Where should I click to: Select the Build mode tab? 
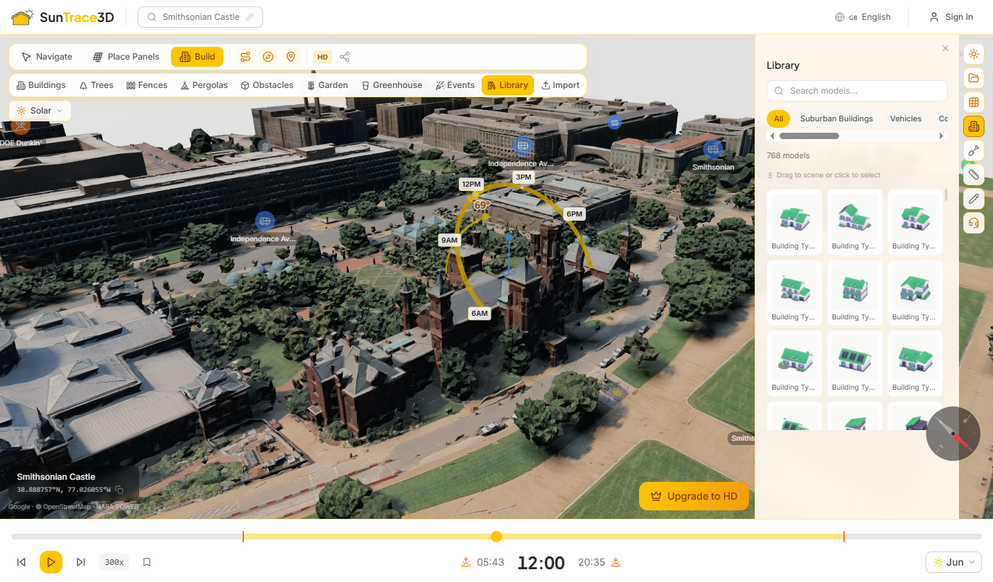pyautogui.click(x=197, y=57)
